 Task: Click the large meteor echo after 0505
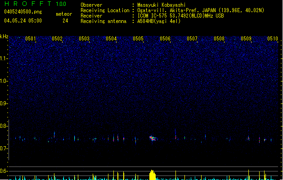pyautogui.click(x=153, y=138)
